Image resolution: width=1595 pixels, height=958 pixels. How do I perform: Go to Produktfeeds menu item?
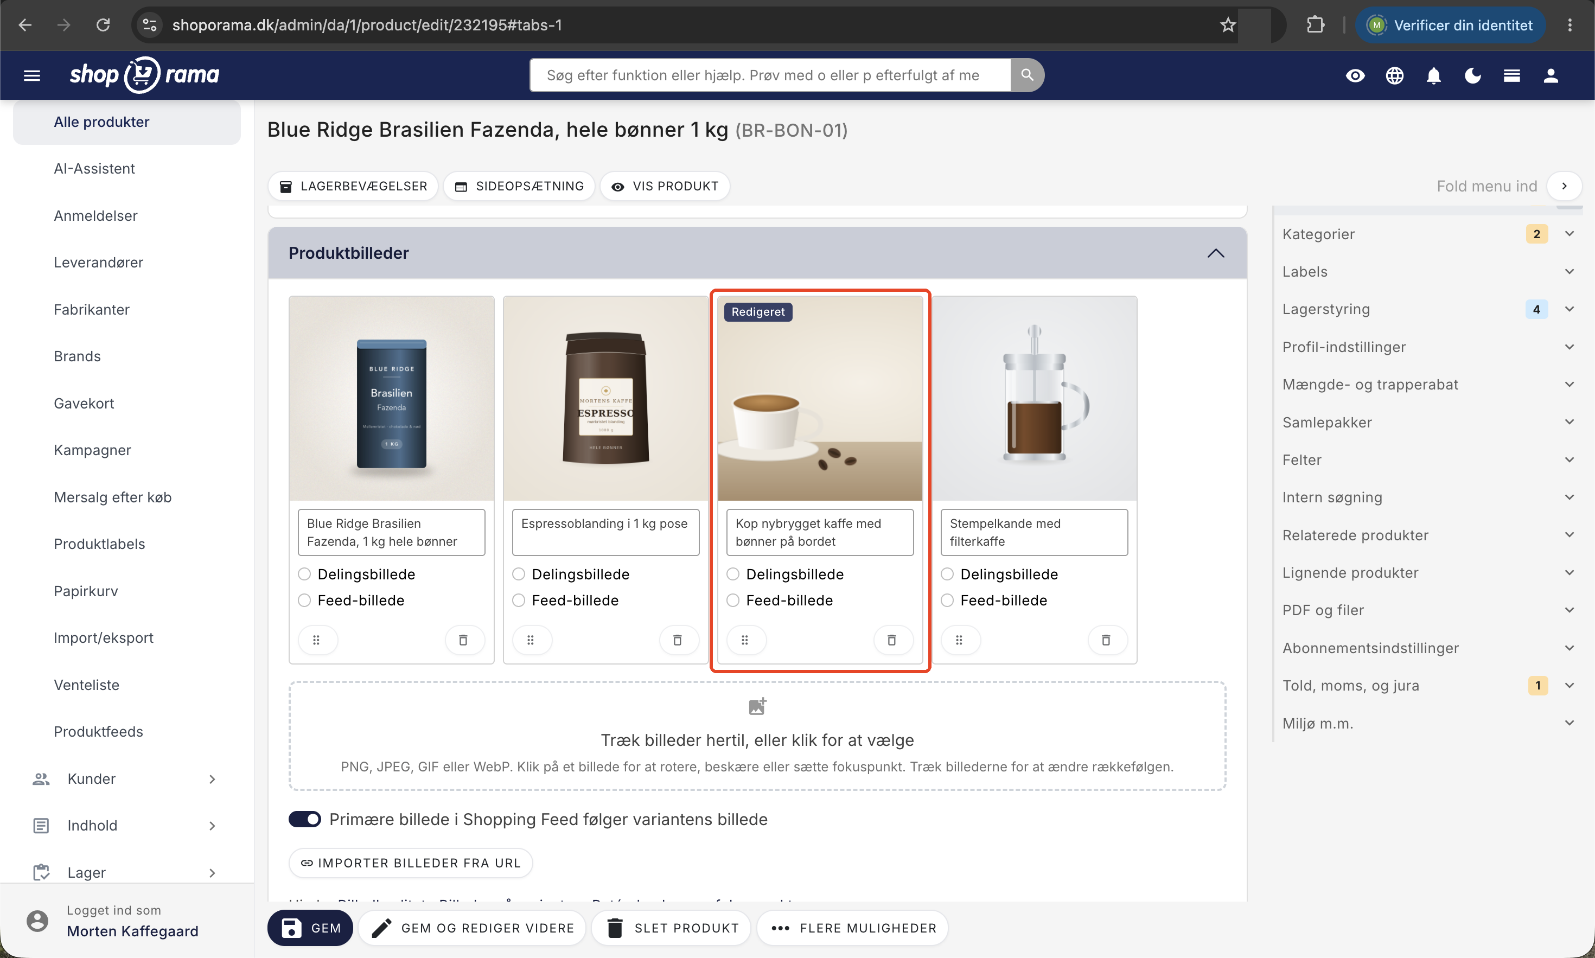coord(98,731)
